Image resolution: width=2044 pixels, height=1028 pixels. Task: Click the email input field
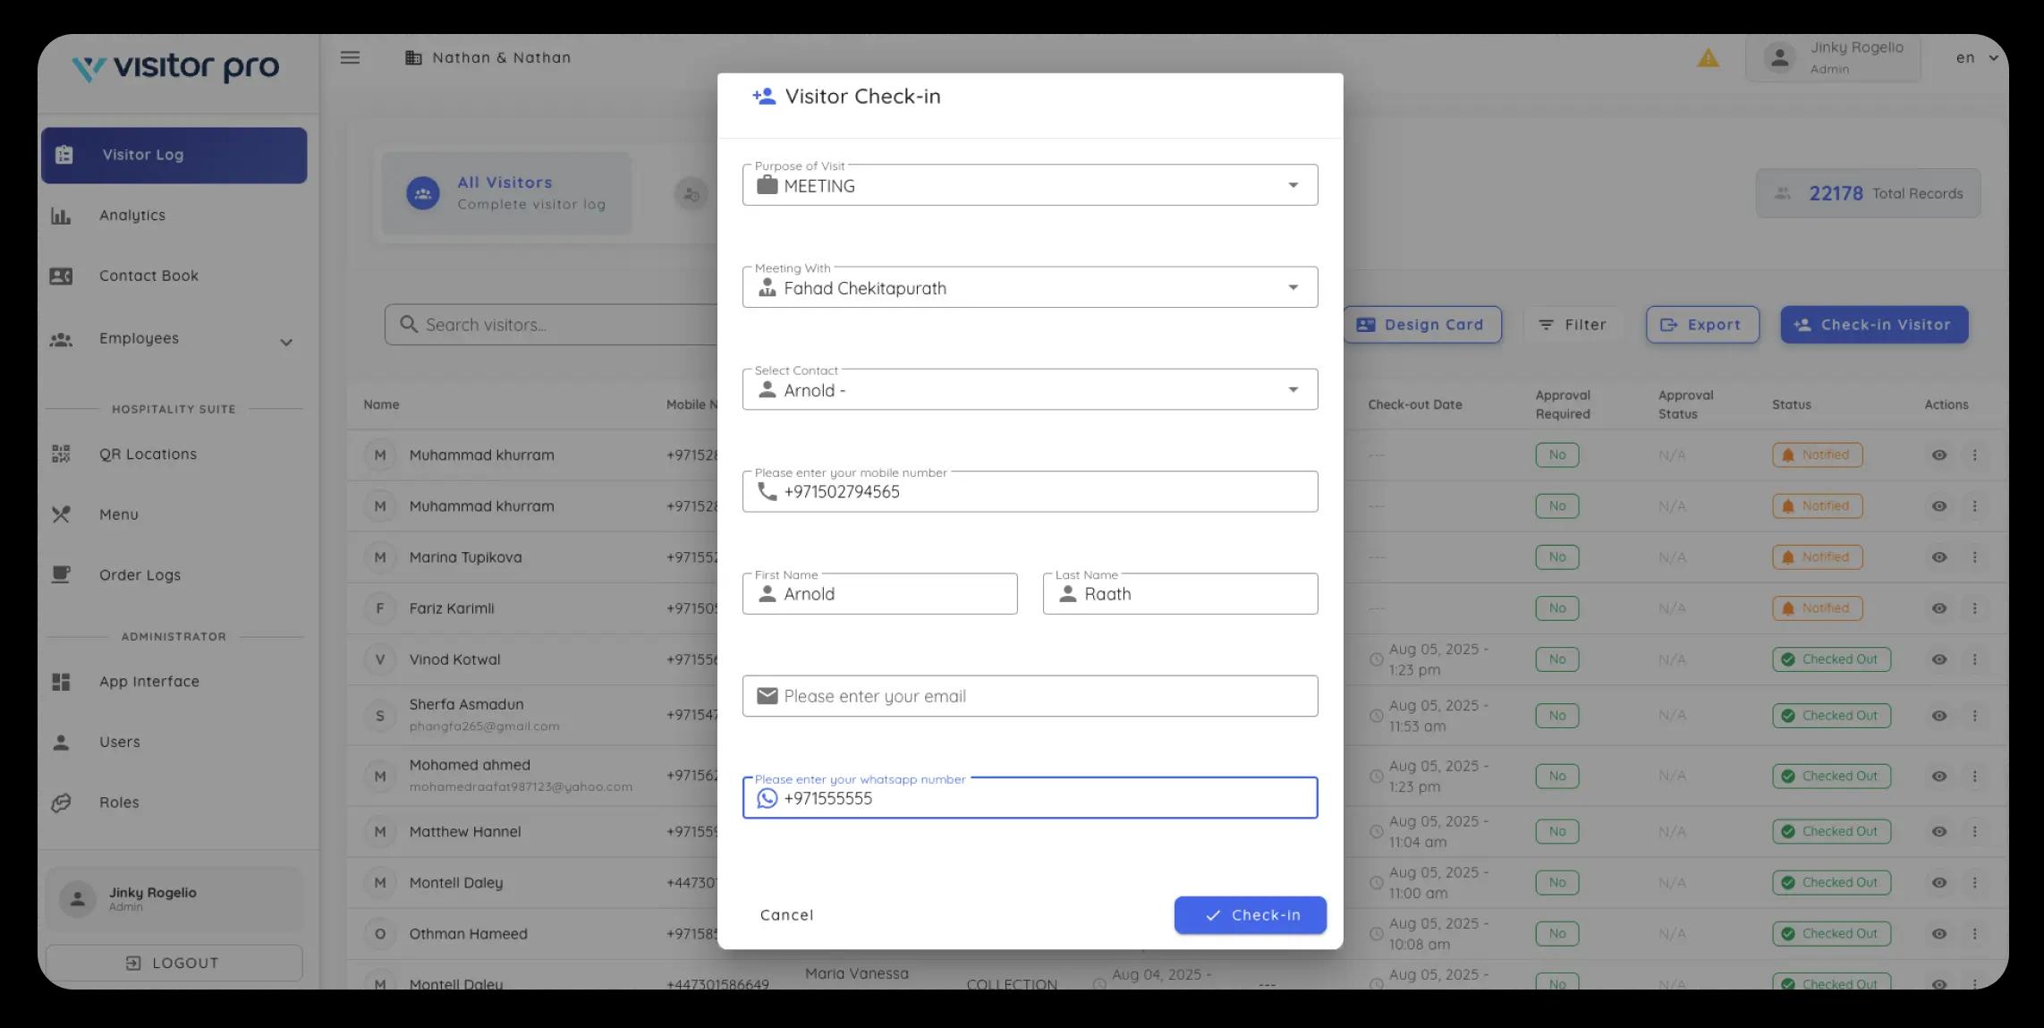pyautogui.click(x=1029, y=696)
